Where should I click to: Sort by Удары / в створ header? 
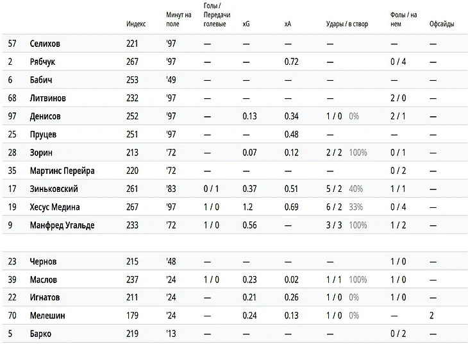(346, 24)
